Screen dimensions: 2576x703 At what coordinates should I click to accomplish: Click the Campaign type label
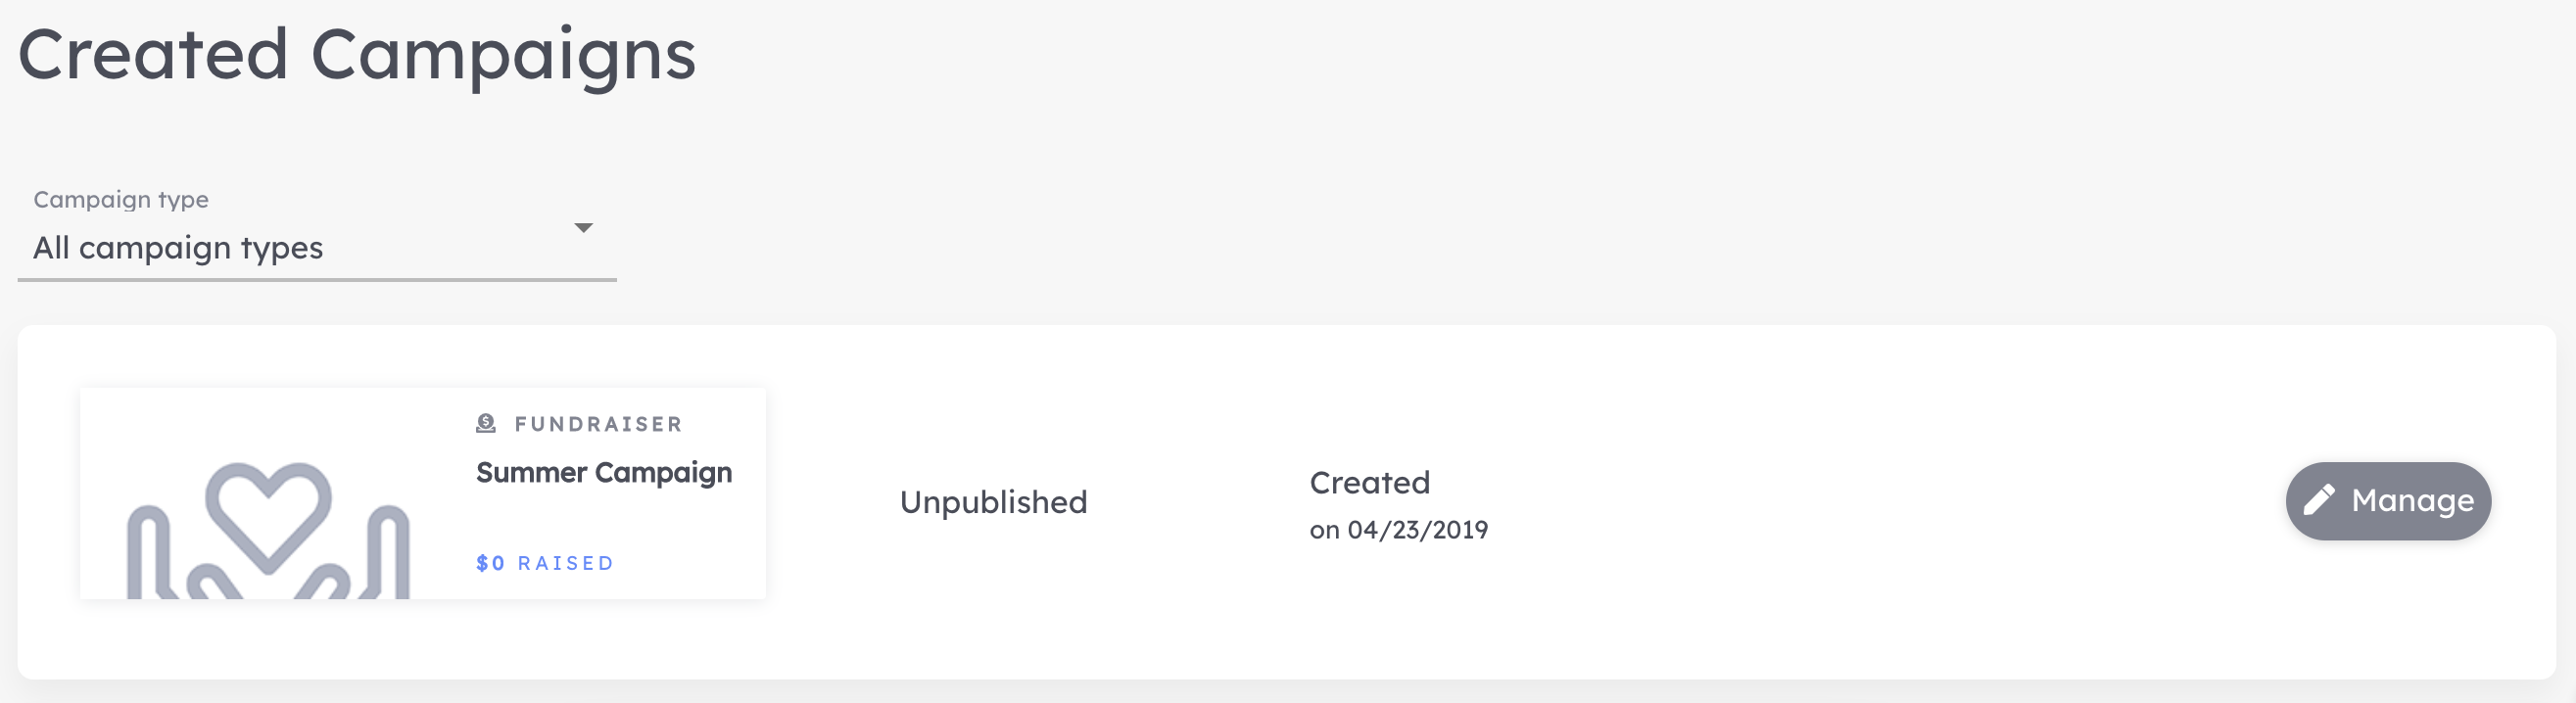point(121,199)
